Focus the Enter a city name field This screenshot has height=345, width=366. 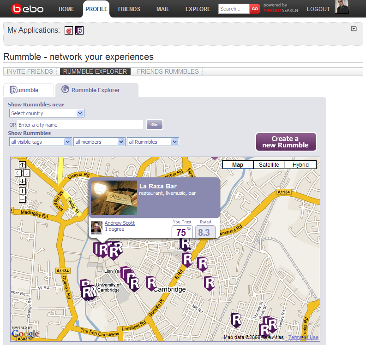(x=80, y=125)
